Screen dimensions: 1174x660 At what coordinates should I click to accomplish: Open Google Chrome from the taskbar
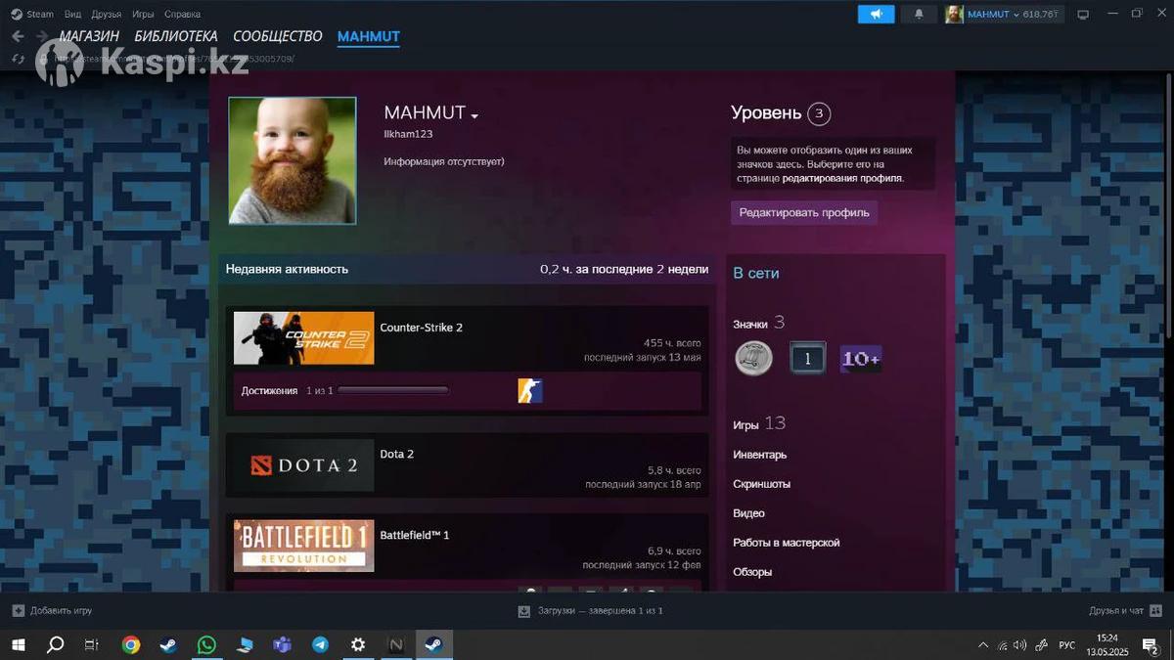[x=130, y=644]
